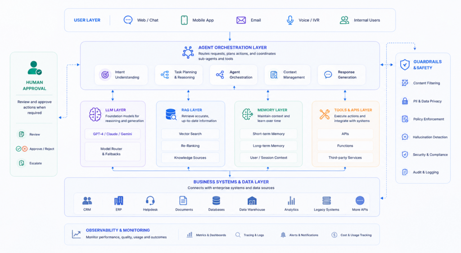461x253 pixels.
Task: Click the Internal Users people icon
Action: [344, 20]
